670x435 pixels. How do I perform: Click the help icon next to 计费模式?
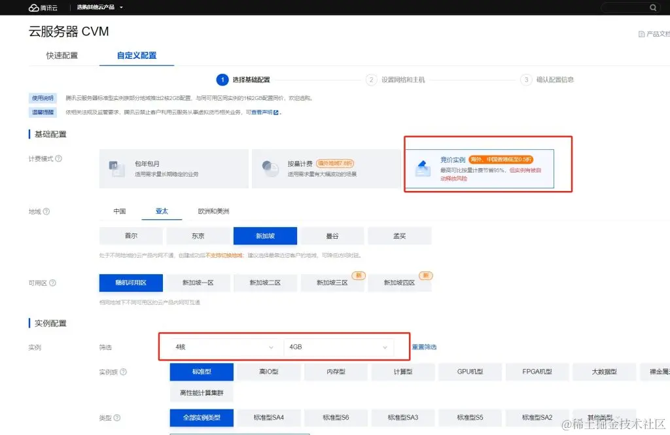58,158
